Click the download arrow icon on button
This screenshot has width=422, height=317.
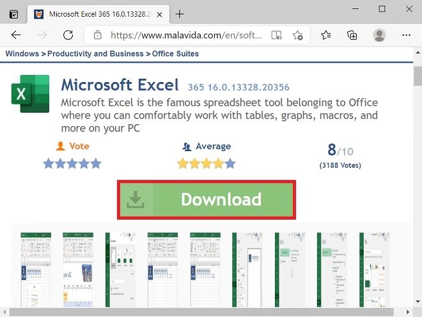click(x=136, y=200)
